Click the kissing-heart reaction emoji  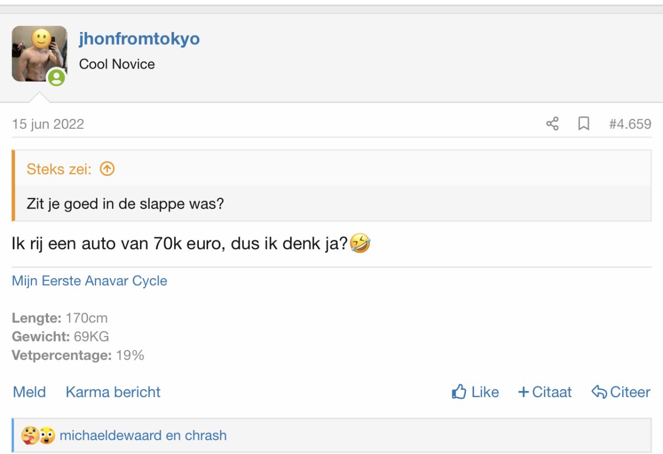click(x=29, y=436)
